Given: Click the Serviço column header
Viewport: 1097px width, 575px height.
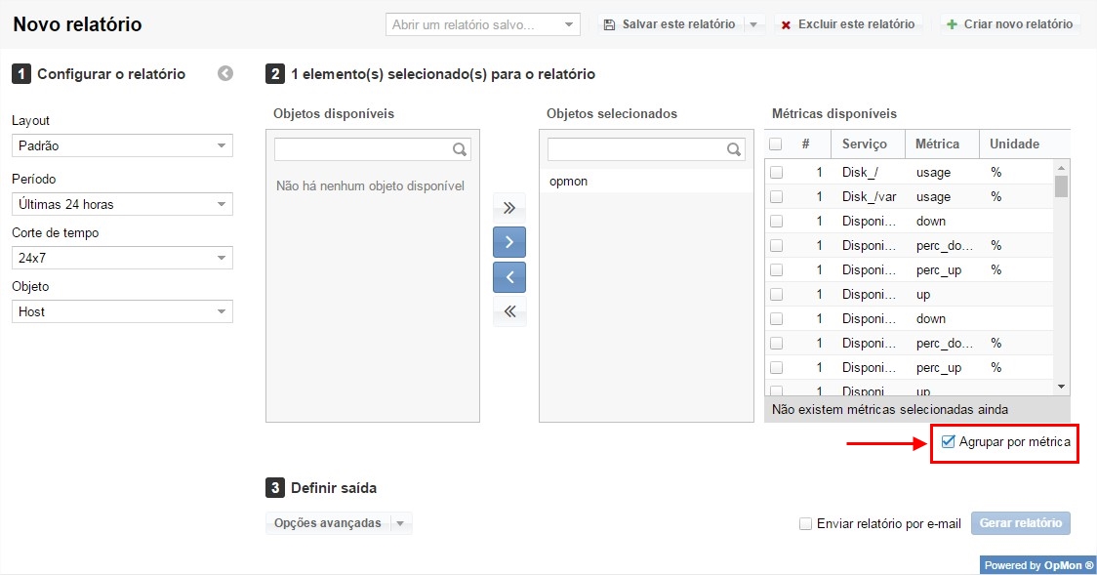Looking at the screenshot, I should (865, 144).
